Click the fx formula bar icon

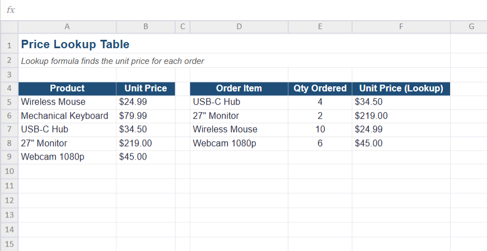point(11,10)
